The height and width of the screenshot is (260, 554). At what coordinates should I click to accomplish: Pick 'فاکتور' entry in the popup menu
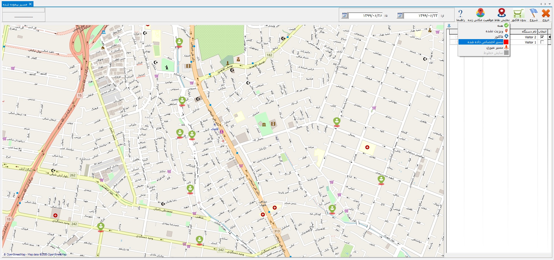pos(498,37)
